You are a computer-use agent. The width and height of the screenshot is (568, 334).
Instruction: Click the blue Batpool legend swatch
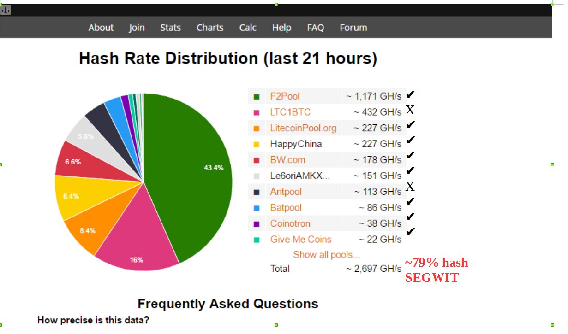[257, 208]
